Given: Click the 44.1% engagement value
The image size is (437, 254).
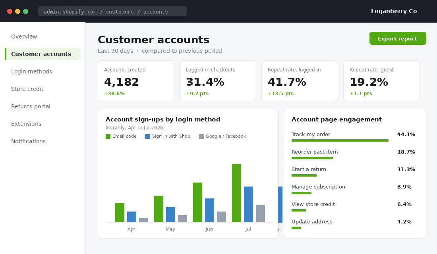Looking at the screenshot, I should tap(406, 134).
